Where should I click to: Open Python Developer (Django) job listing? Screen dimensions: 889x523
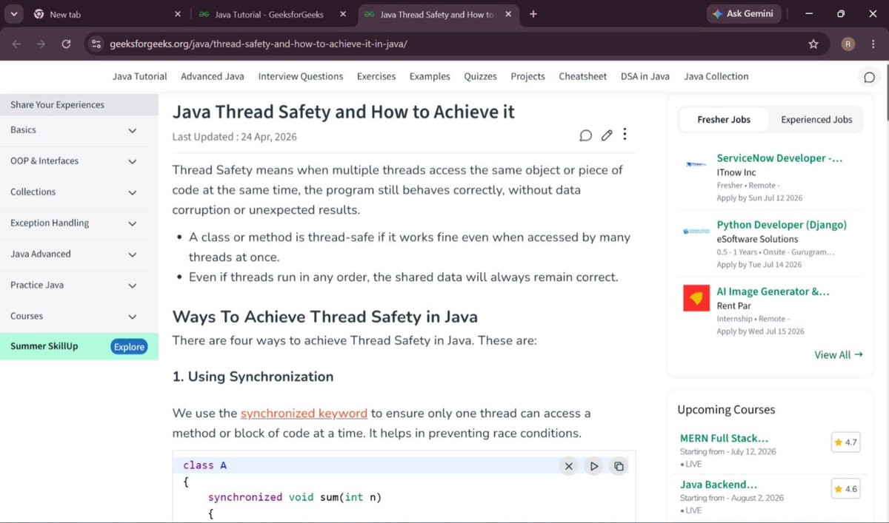click(x=782, y=225)
